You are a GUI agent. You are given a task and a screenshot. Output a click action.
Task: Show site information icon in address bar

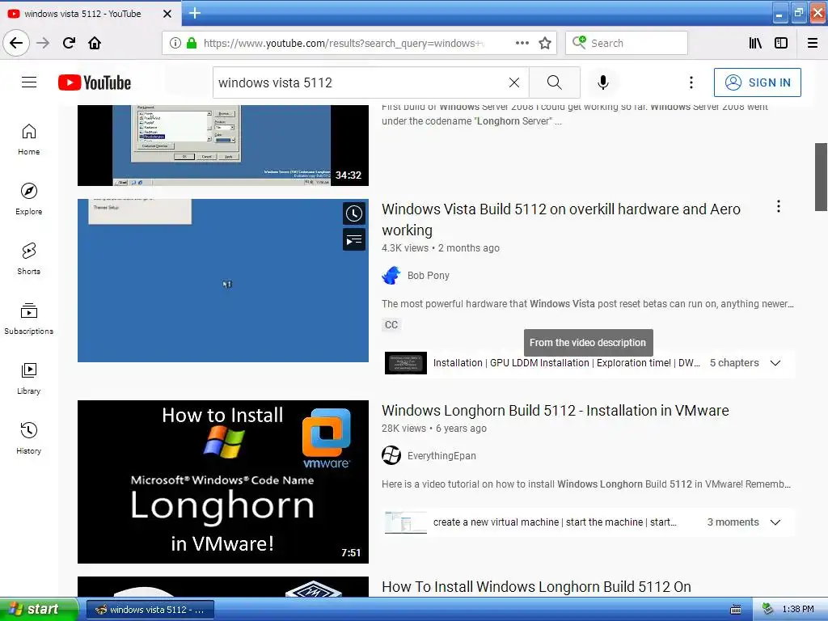click(x=175, y=43)
